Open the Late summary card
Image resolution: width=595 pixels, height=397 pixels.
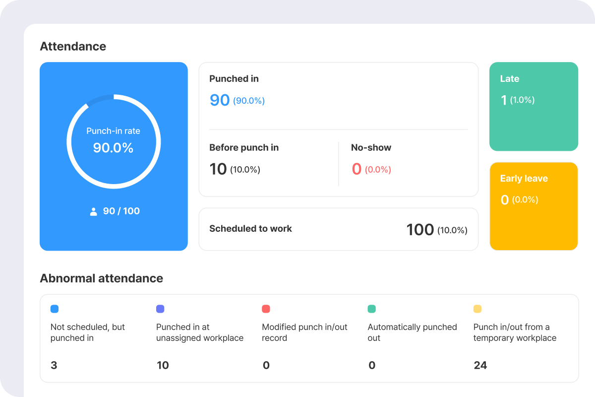coord(534,106)
